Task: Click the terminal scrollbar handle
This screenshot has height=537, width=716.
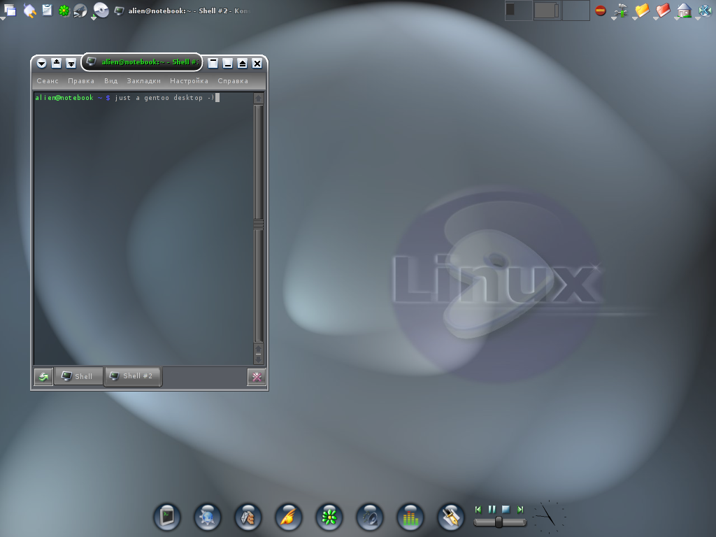Action: click(259, 224)
